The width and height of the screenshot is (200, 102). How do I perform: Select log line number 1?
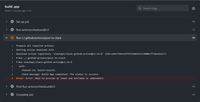point(12,46)
